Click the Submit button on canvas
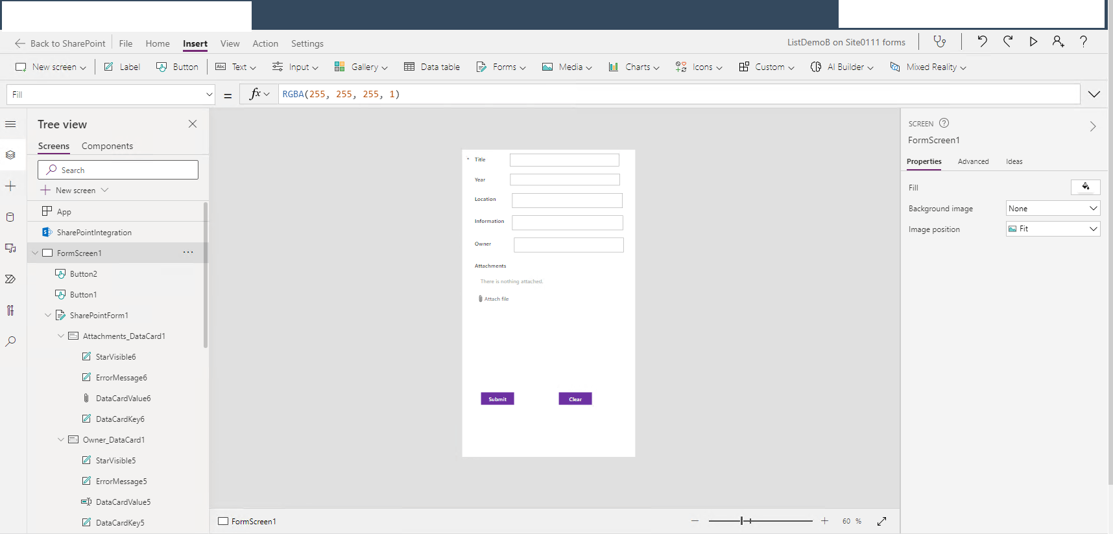Screen dimensions: 1113x534 (x=497, y=399)
